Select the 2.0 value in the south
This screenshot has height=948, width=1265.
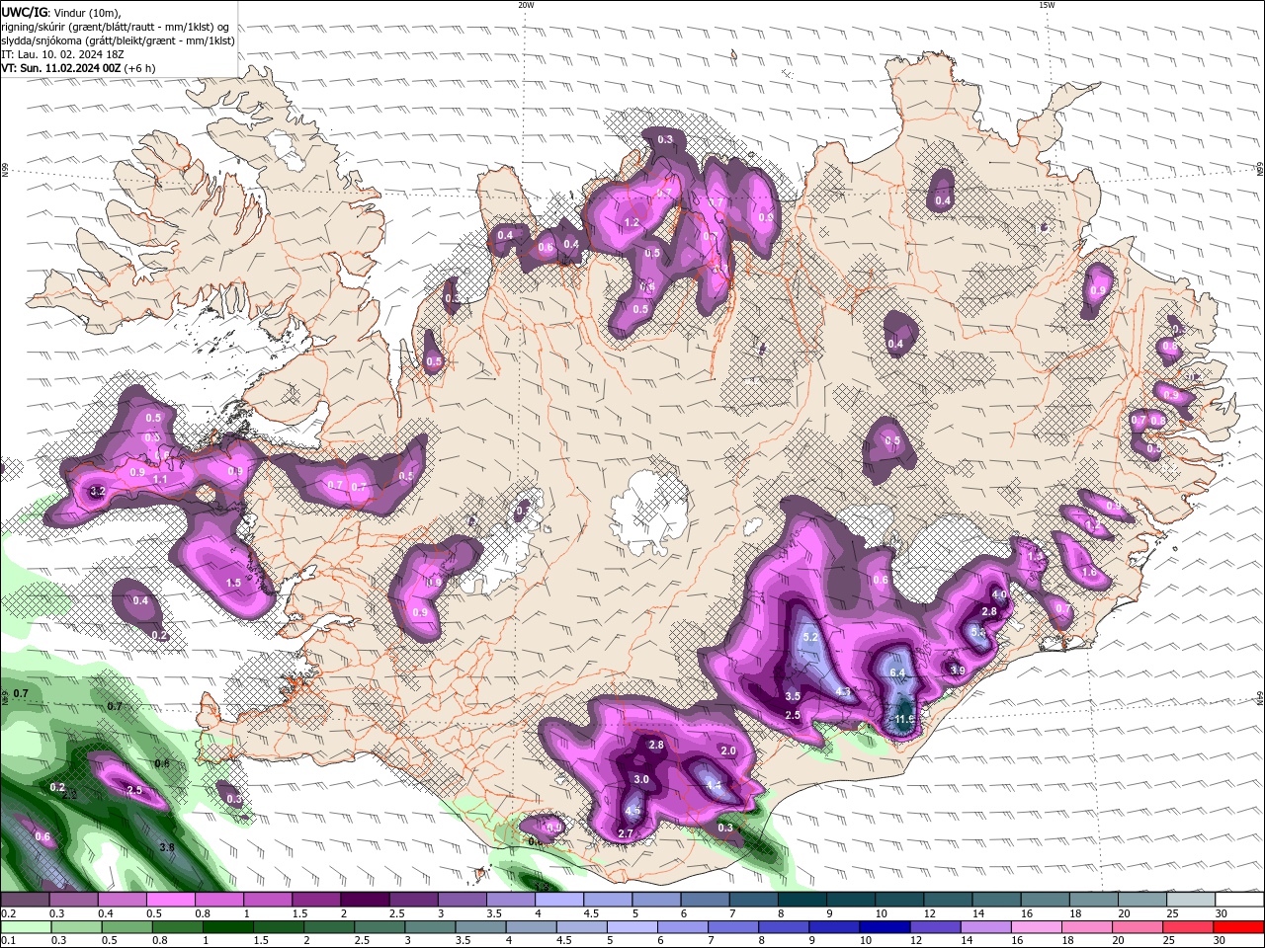click(x=728, y=751)
